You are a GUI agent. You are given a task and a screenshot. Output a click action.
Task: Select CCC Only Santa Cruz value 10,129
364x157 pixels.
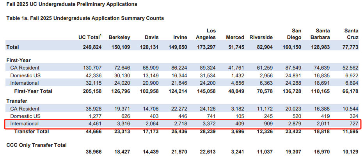(350, 152)
